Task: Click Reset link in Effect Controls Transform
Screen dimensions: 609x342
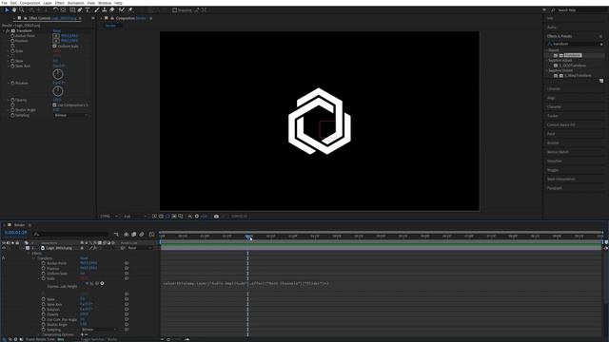Action: point(57,30)
